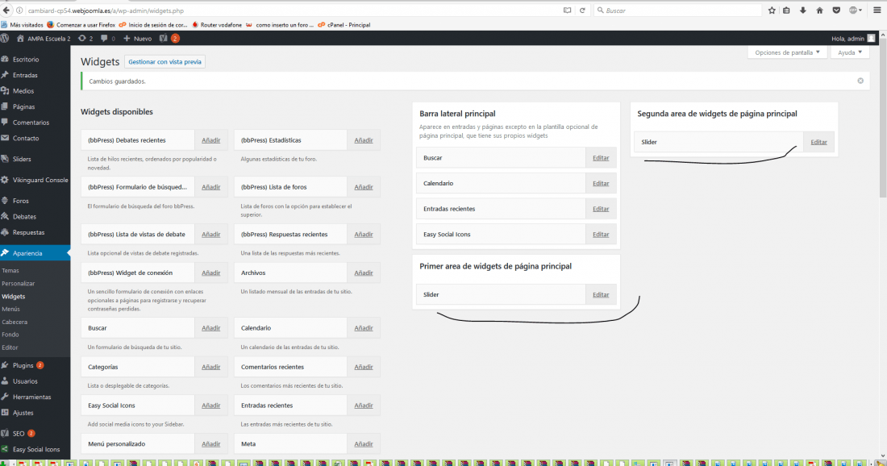
Task: Open the Easy Social Icons menu item
Action: pyautogui.click(x=36, y=450)
